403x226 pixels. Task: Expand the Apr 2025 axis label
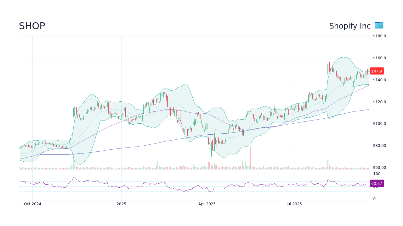click(x=207, y=204)
